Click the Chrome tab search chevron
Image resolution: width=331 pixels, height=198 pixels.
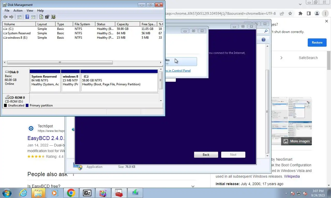click(x=300, y=4)
